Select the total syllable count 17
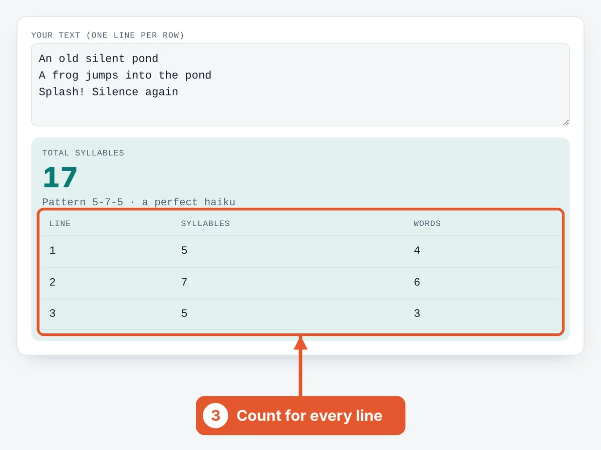The width and height of the screenshot is (601, 450). click(x=60, y=178)
